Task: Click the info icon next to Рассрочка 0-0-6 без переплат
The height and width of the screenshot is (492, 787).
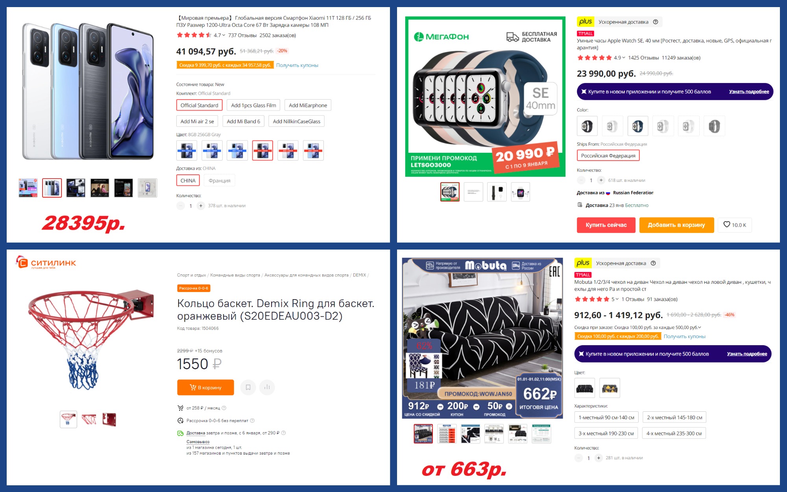Action: (x=253, y=420)
